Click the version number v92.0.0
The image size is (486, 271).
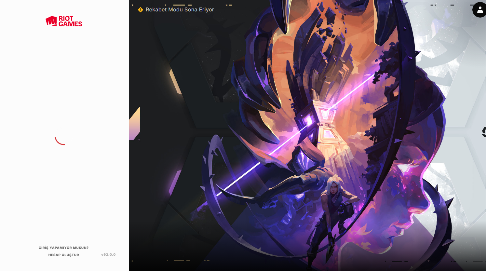[108, 255]
